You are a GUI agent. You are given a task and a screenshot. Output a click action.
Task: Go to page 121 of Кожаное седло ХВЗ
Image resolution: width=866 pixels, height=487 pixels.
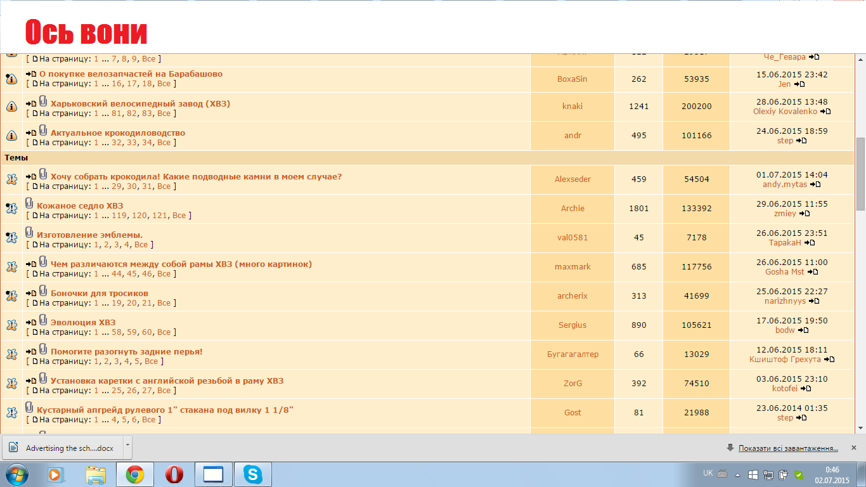point(160,216)
